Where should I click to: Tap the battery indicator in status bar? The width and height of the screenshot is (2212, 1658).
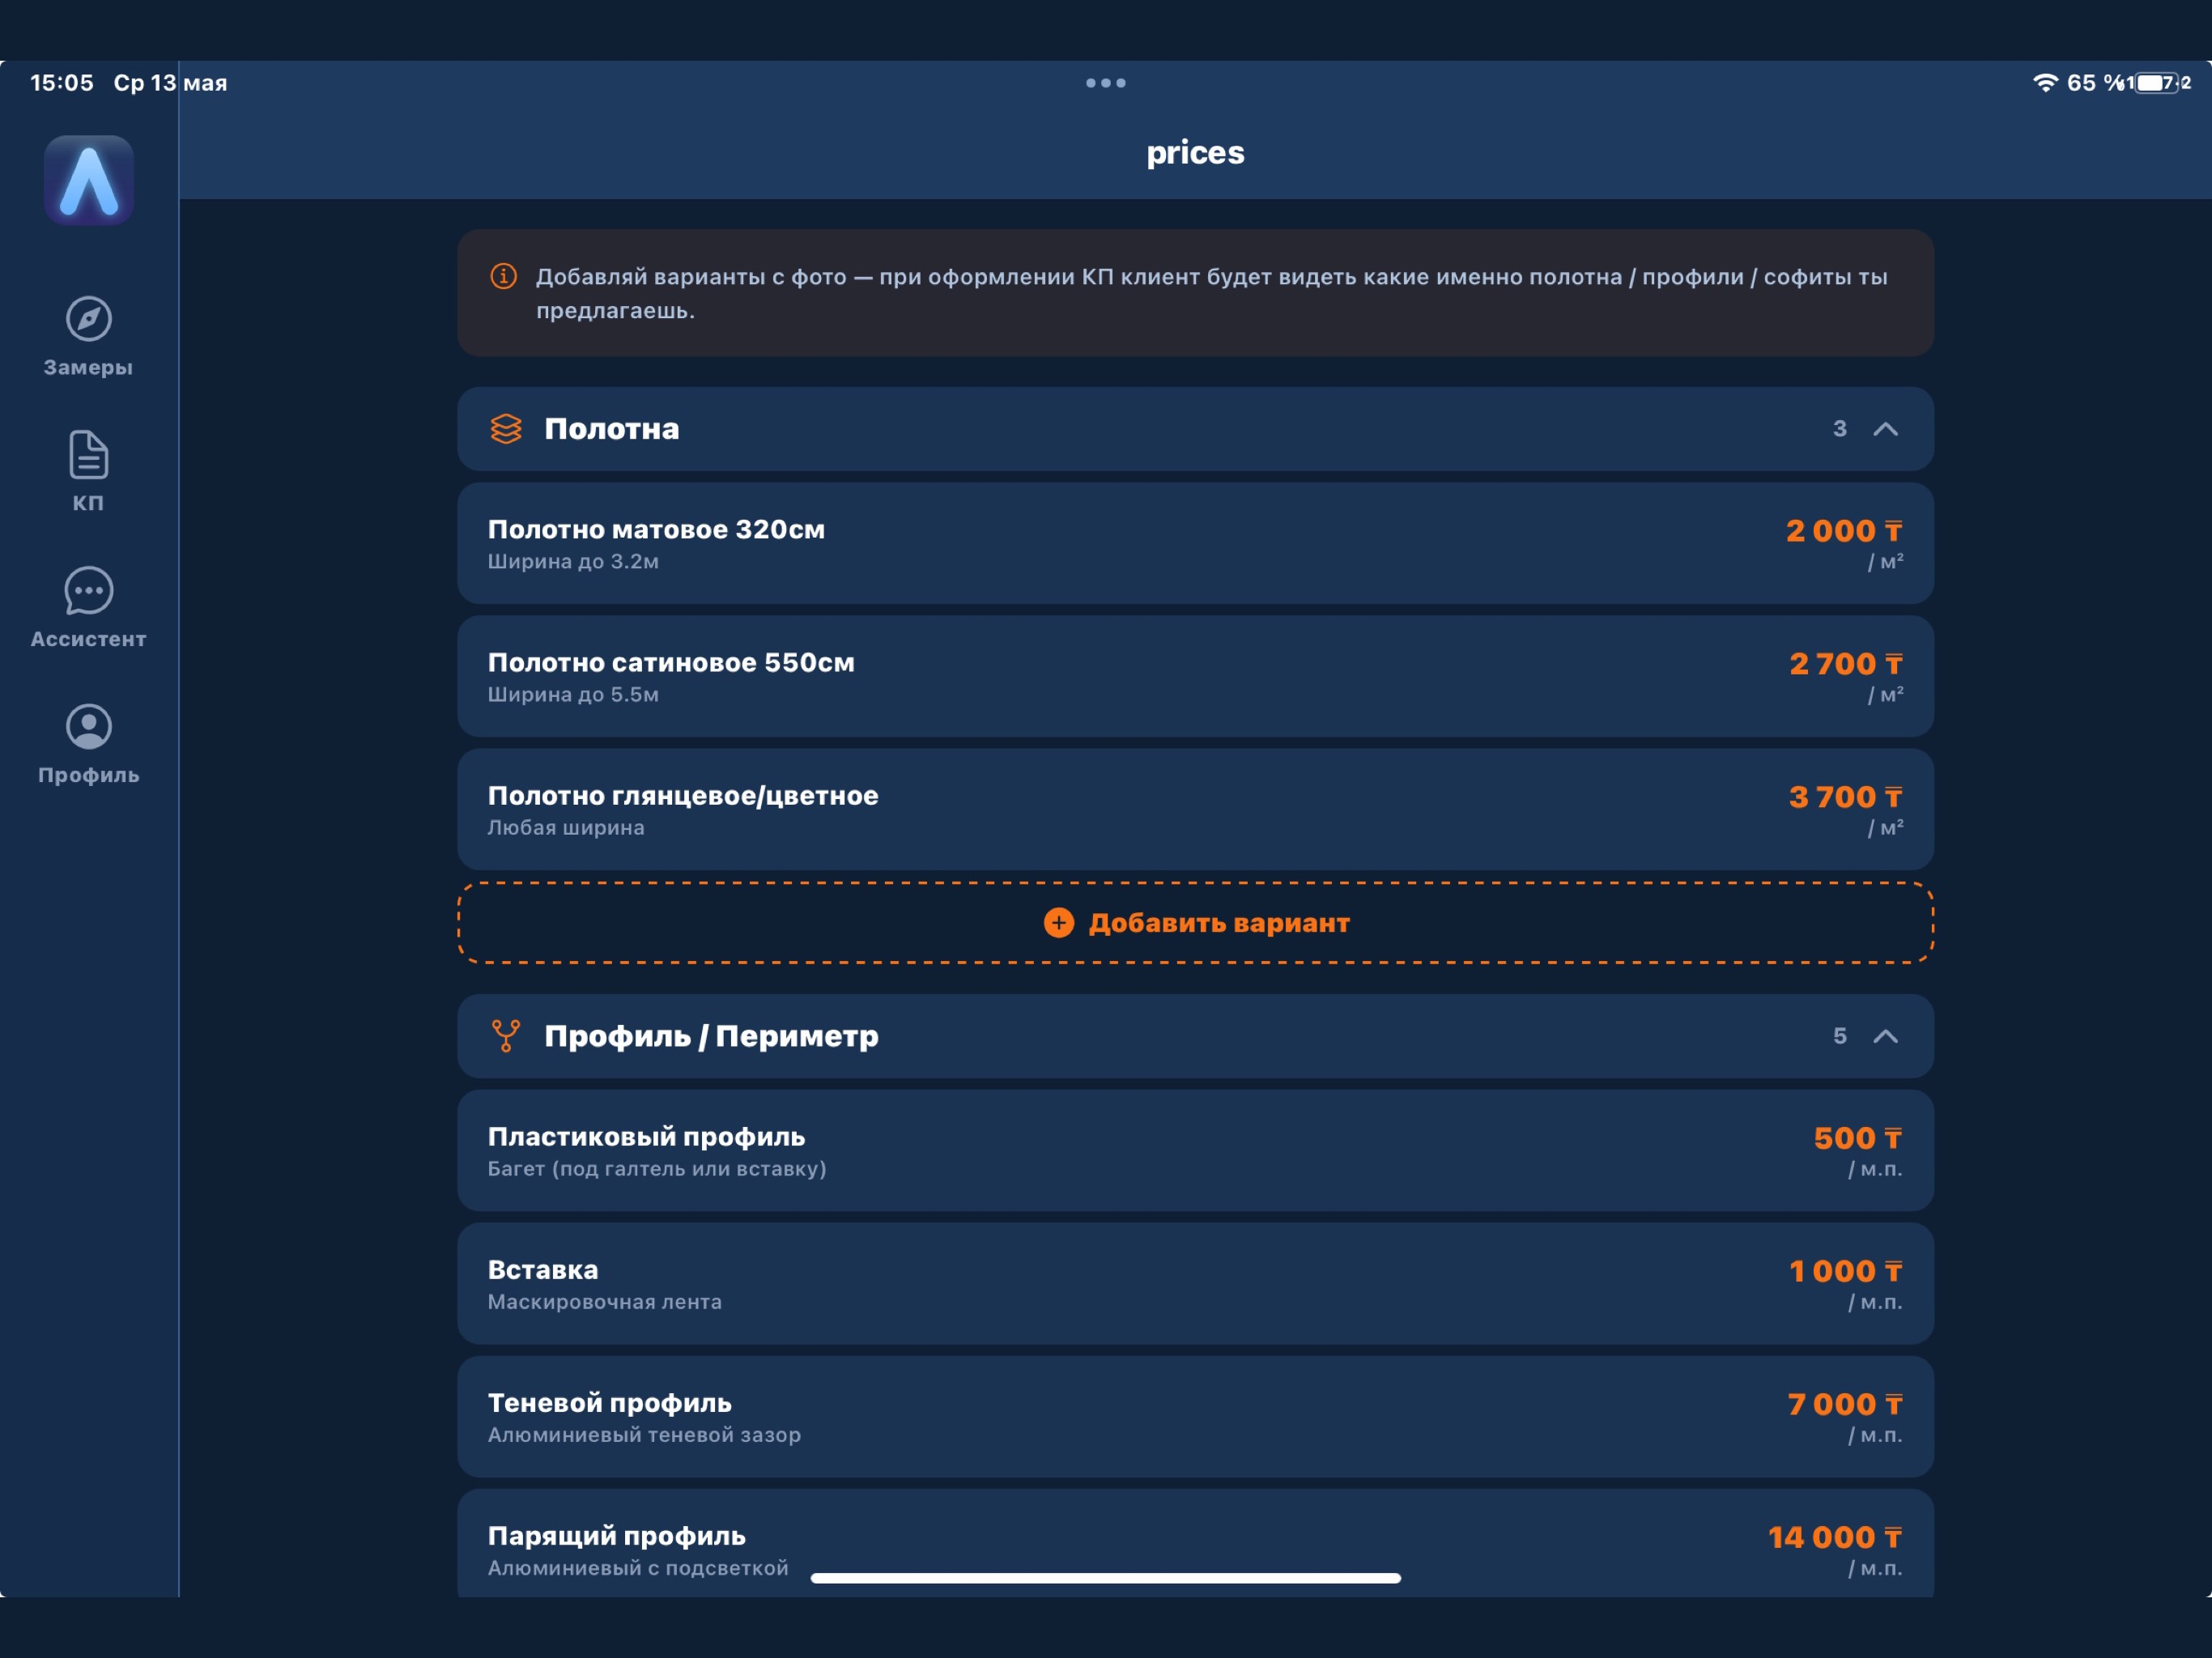tap(2157, 83)
